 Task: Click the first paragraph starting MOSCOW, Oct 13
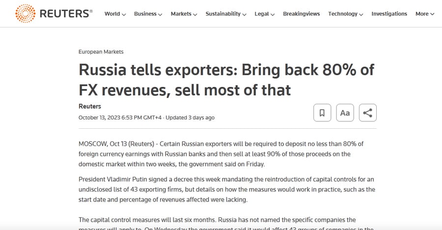221,154
